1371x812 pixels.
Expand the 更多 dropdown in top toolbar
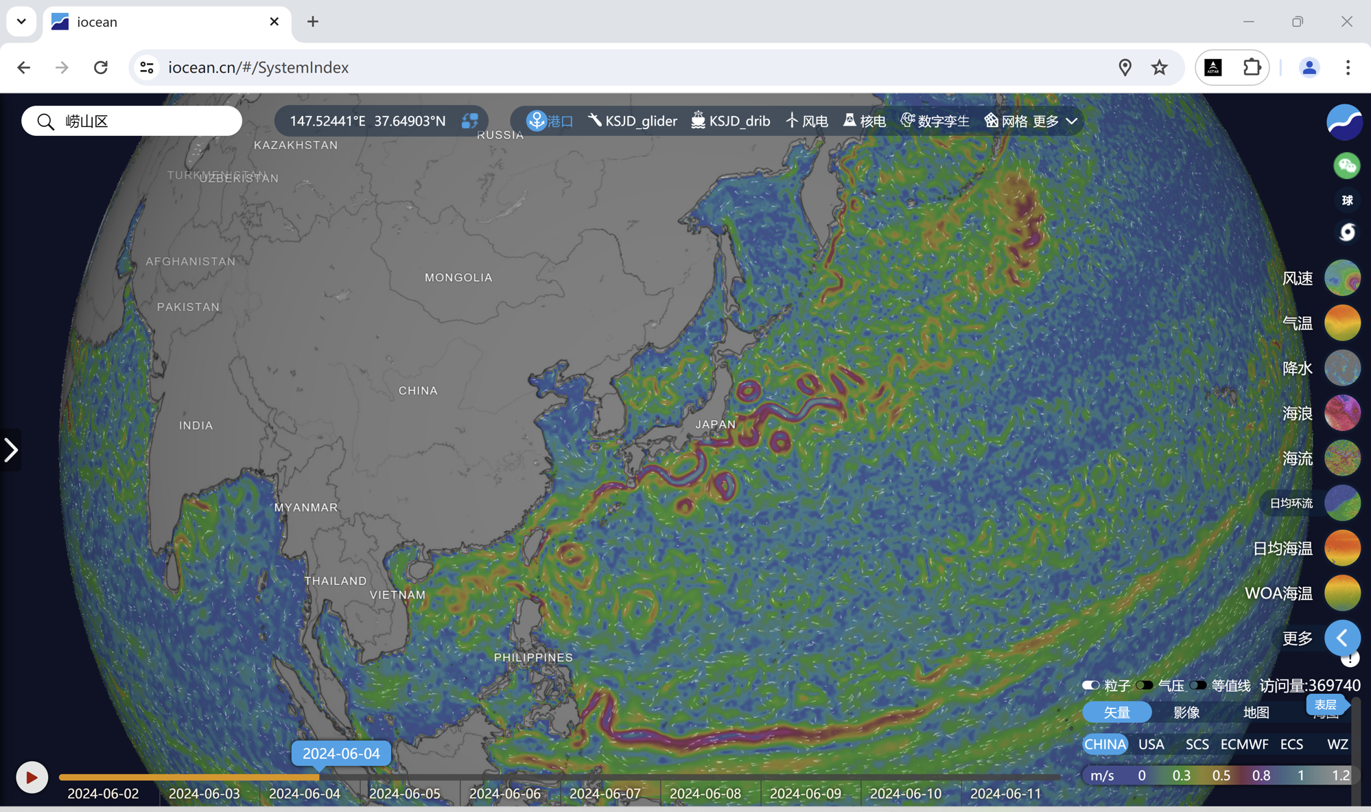point(1055,121)
